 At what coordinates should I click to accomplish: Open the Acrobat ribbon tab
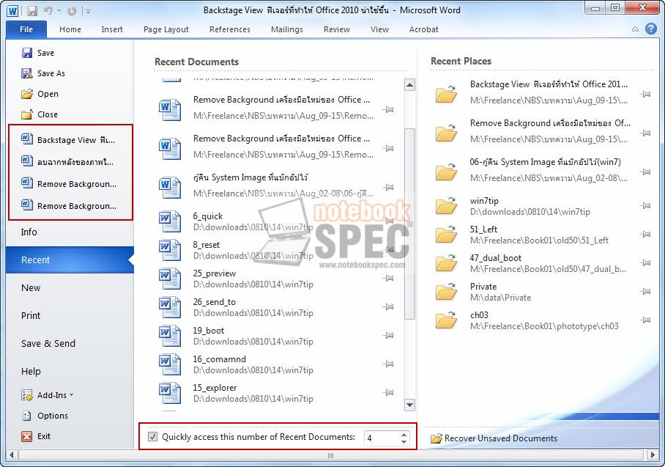(423, 29)
